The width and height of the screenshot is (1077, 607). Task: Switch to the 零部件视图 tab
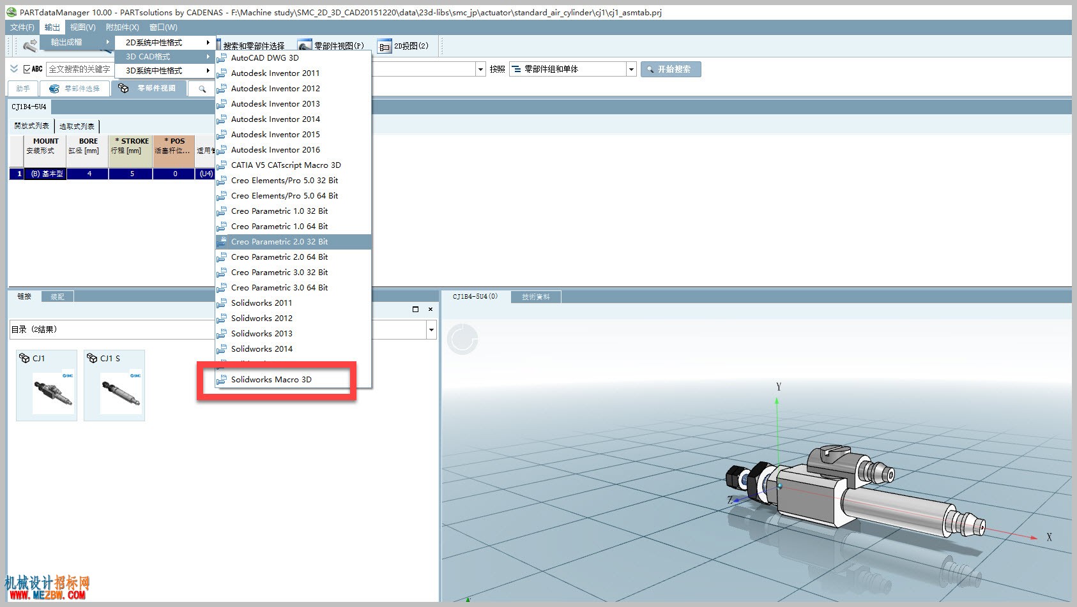pyautogui.click(x=149, y=89)
